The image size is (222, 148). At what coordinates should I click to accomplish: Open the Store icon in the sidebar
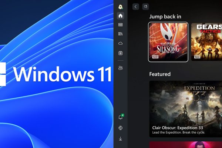pos(120,53)
